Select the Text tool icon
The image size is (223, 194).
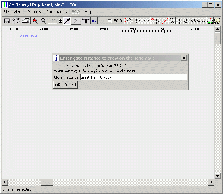(x=86, y=21)
